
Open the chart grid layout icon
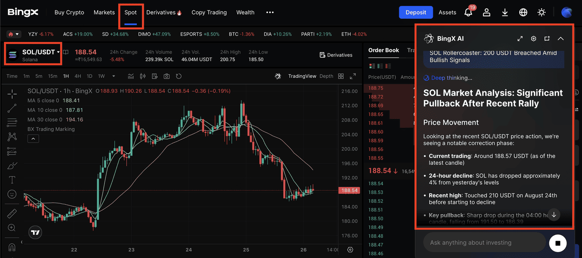coord(341,76)
